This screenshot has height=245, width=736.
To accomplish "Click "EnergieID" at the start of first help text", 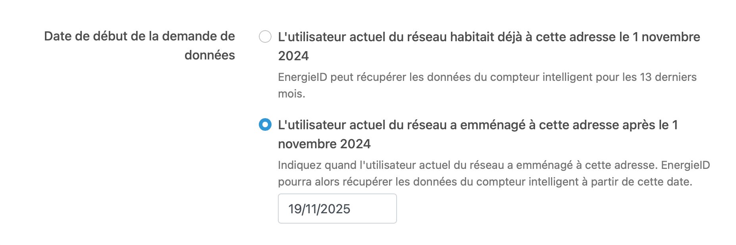I will pyautogui.click(x=302, y=77).
